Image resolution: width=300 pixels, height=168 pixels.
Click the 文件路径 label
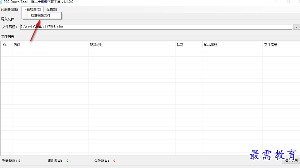click(x=10, y=27)
